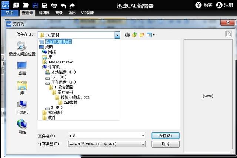Click the 注册 register button
The image size is (237, 158).
(225, 5)
